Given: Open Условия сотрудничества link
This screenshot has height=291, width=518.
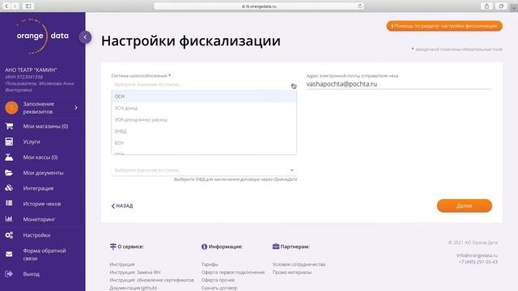Looking at the screenshot, I should point(299,264).
